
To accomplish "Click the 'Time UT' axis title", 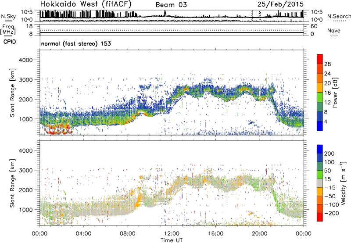I will tap(172, 240).
